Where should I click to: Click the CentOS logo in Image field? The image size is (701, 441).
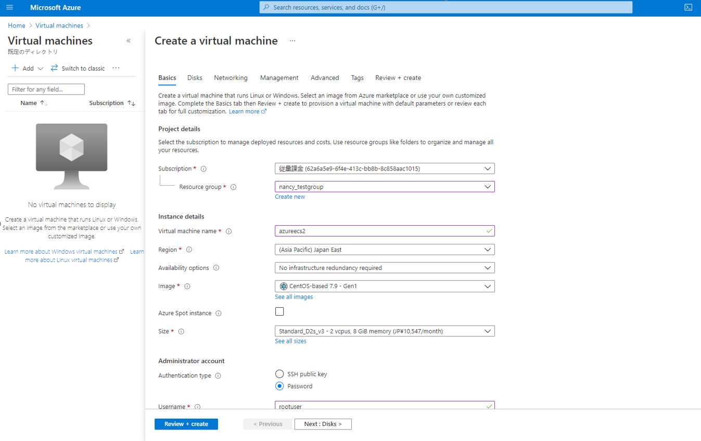pyautogui.click(x=284, y=286)
